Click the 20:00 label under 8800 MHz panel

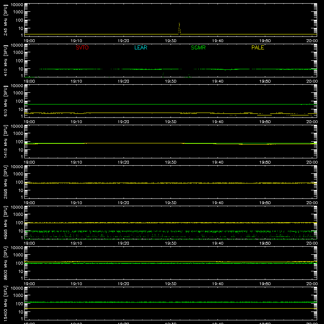click(312, 284)
